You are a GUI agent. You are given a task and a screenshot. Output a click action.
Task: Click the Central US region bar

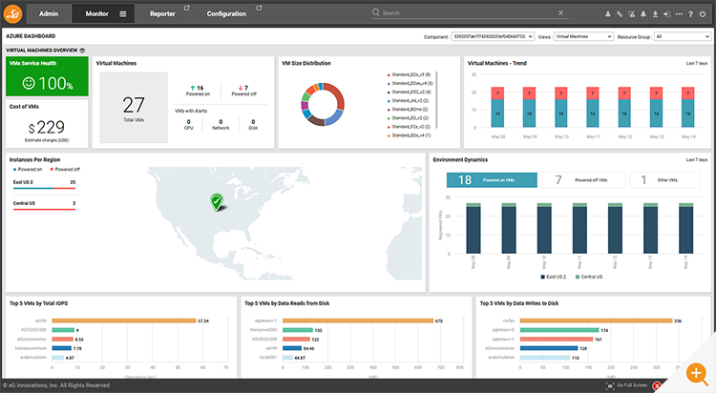coord(44,209)
